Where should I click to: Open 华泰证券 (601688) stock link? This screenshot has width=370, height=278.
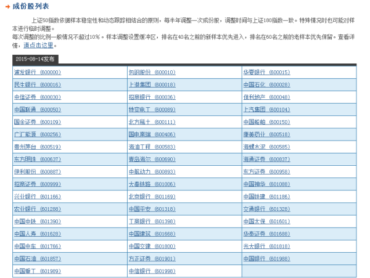266,234
